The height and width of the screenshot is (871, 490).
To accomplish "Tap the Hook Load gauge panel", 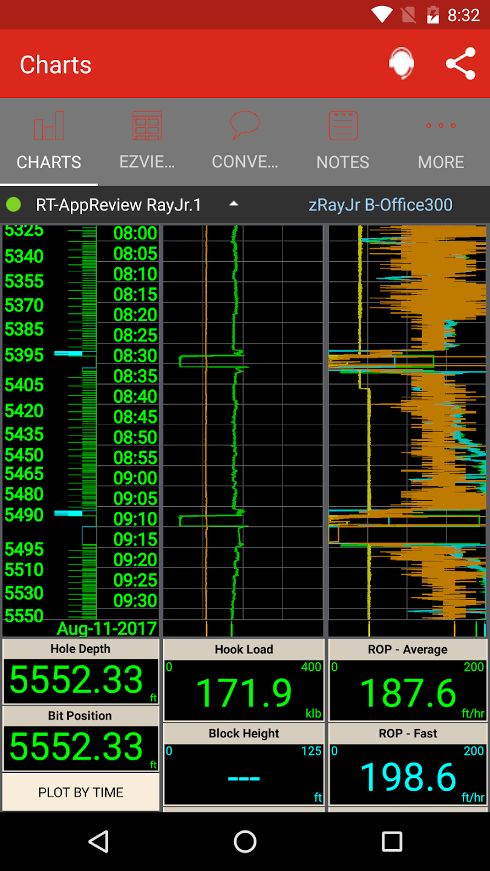I will (x=244, y=680).
